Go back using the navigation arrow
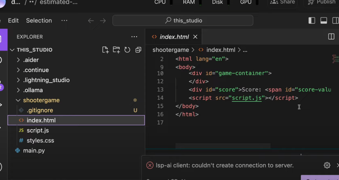The width and height of the screenshot is (339, 180). click(x=91, y=21)
